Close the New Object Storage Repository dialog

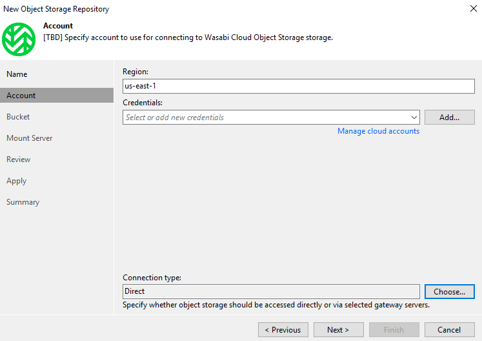(474, 8)
